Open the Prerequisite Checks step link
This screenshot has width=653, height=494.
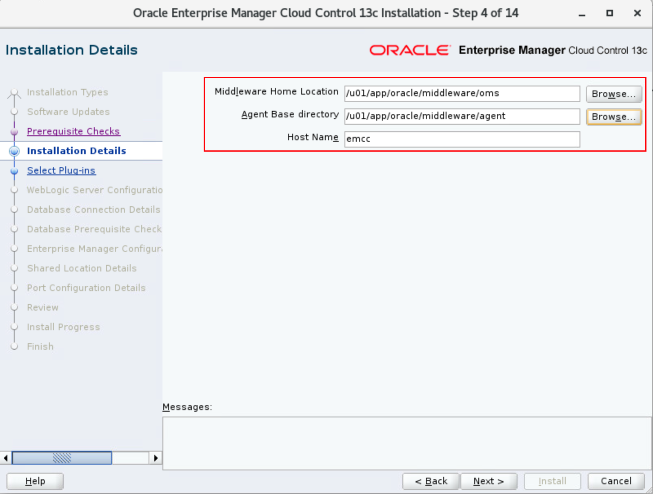(x=73, y=131)
